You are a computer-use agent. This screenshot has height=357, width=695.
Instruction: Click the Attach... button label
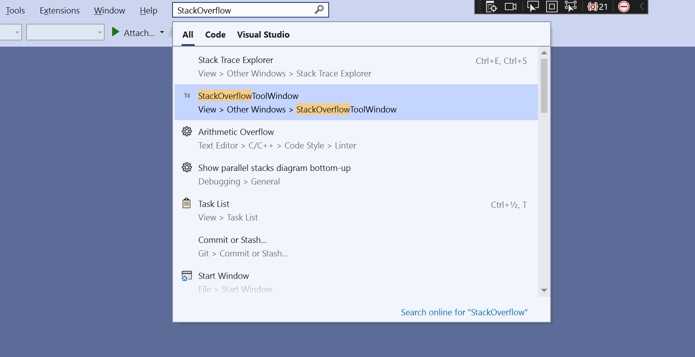click(x=139, y=33)
